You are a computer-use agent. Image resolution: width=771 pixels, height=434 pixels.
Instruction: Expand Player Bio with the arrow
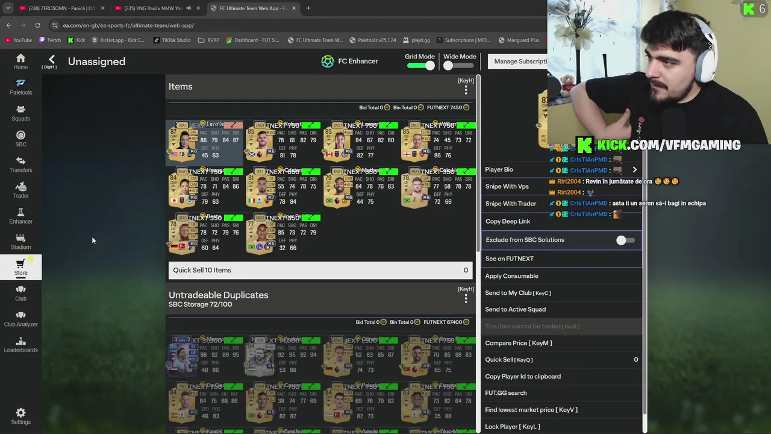click(634, 170)
